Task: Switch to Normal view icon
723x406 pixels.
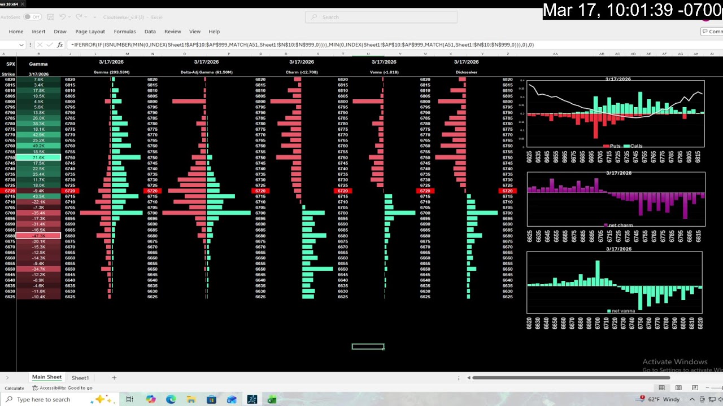Action: (661, 388)
